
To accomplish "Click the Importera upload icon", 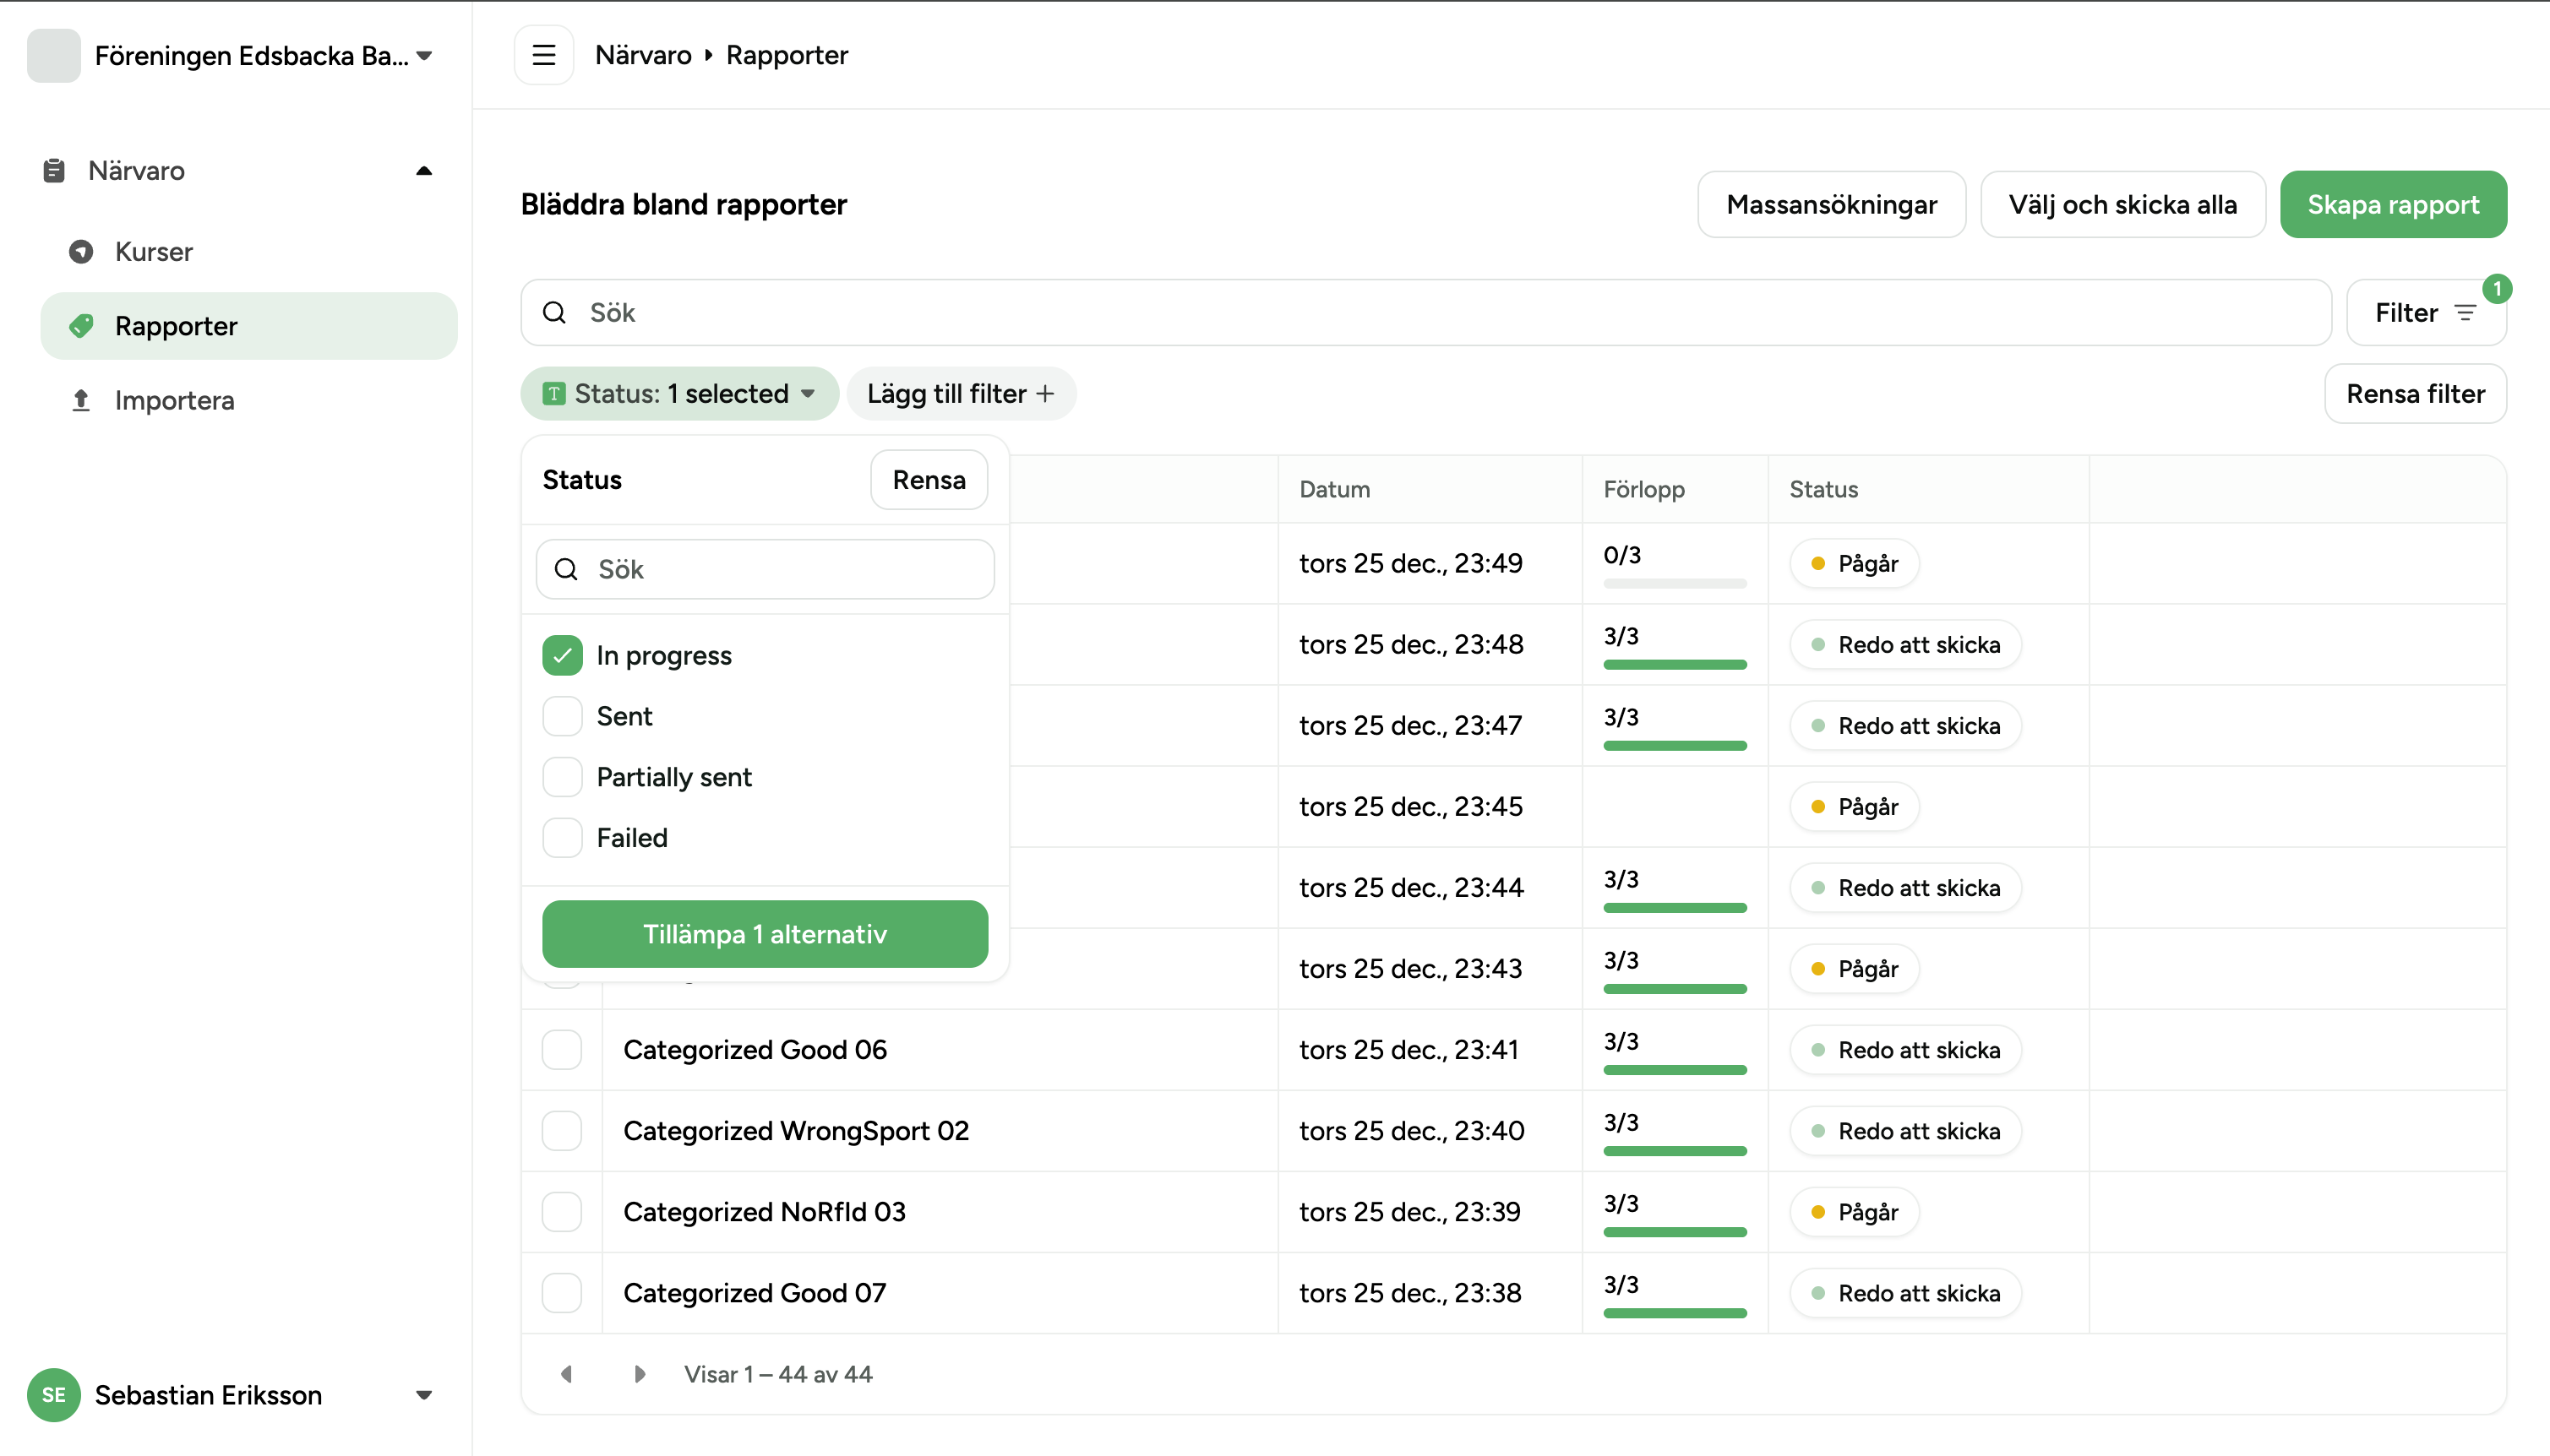I will pyautogui.click(x=81, y=400).
